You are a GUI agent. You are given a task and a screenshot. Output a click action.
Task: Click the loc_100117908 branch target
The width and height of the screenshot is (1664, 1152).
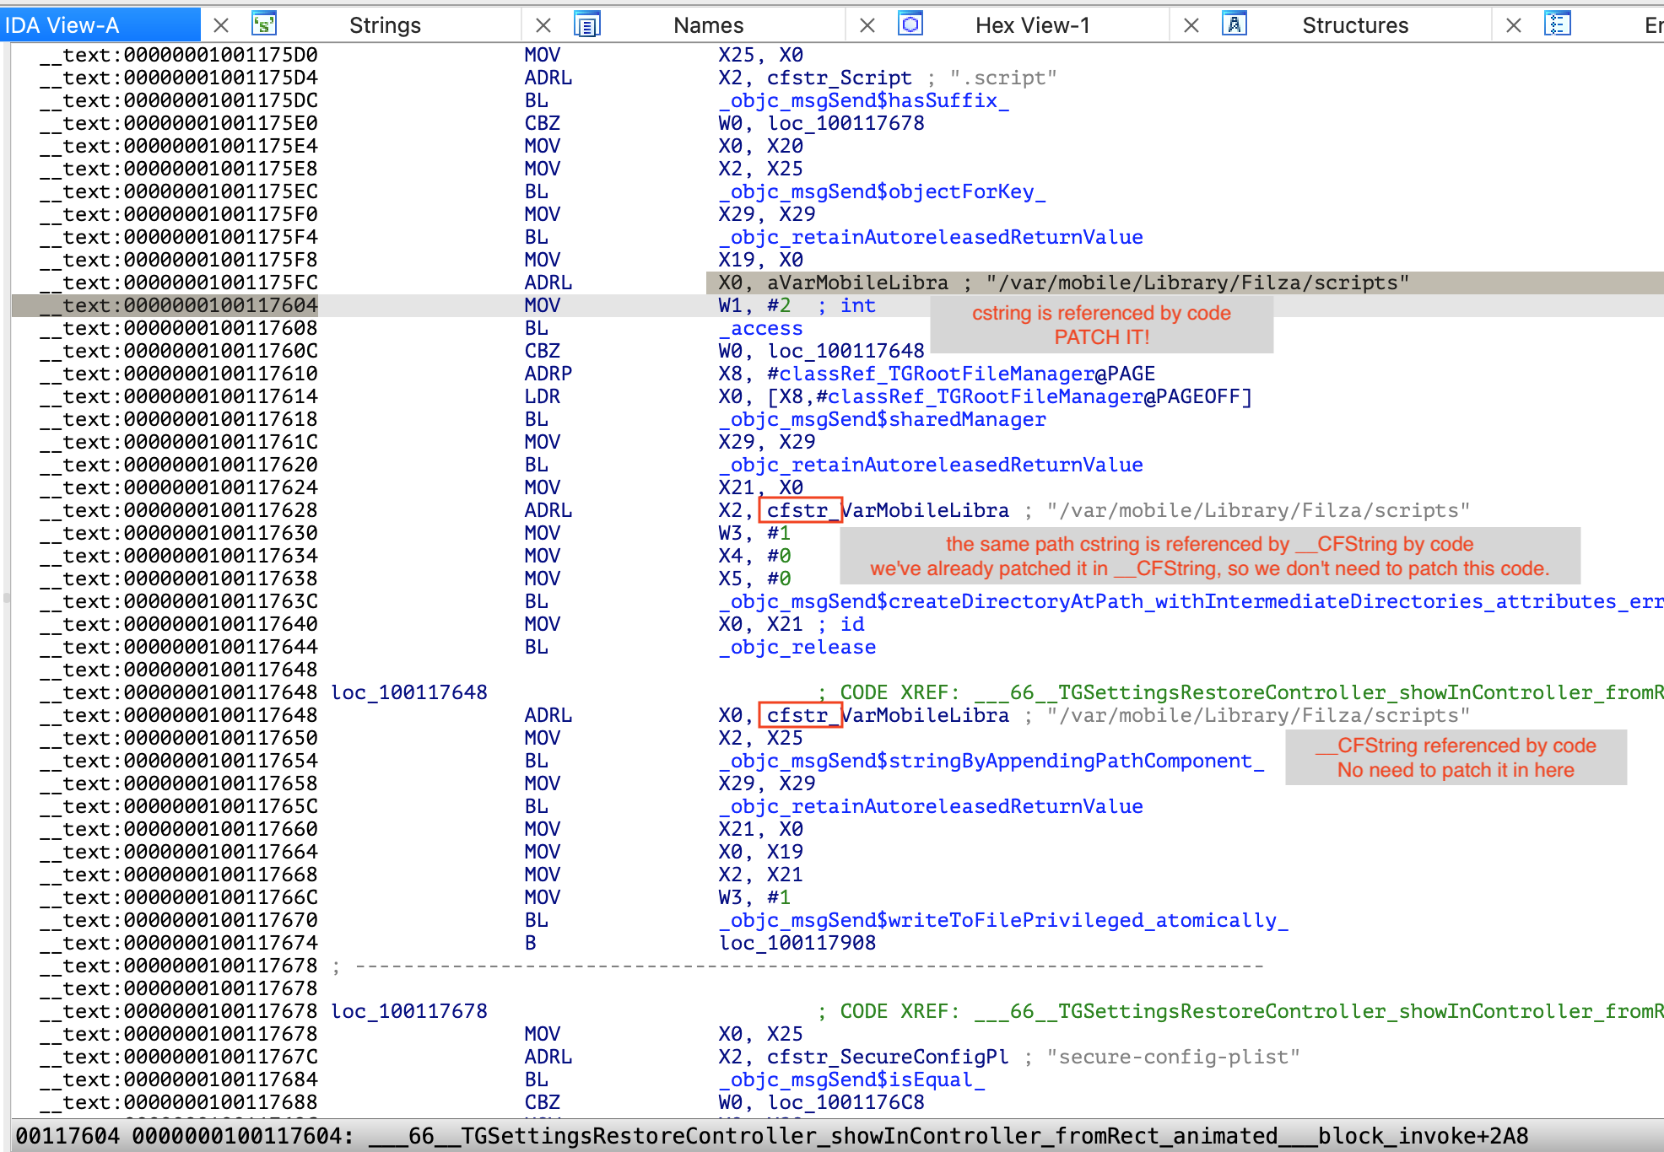pyautogui.click(x=797, y=943)
